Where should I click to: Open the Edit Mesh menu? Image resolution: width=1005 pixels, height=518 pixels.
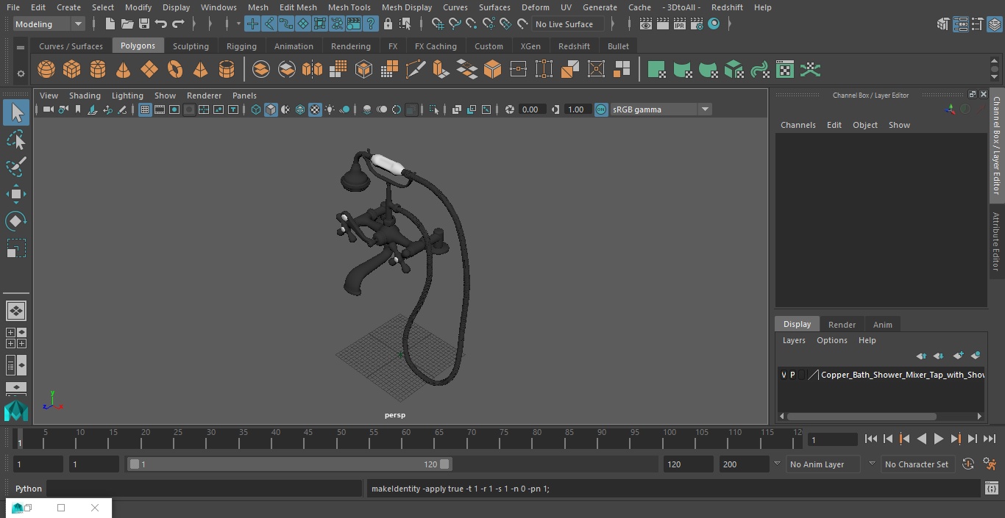[x=298, y=7]
